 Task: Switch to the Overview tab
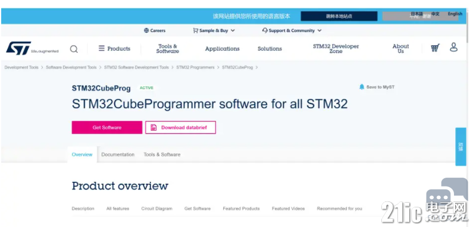[82, 155]
